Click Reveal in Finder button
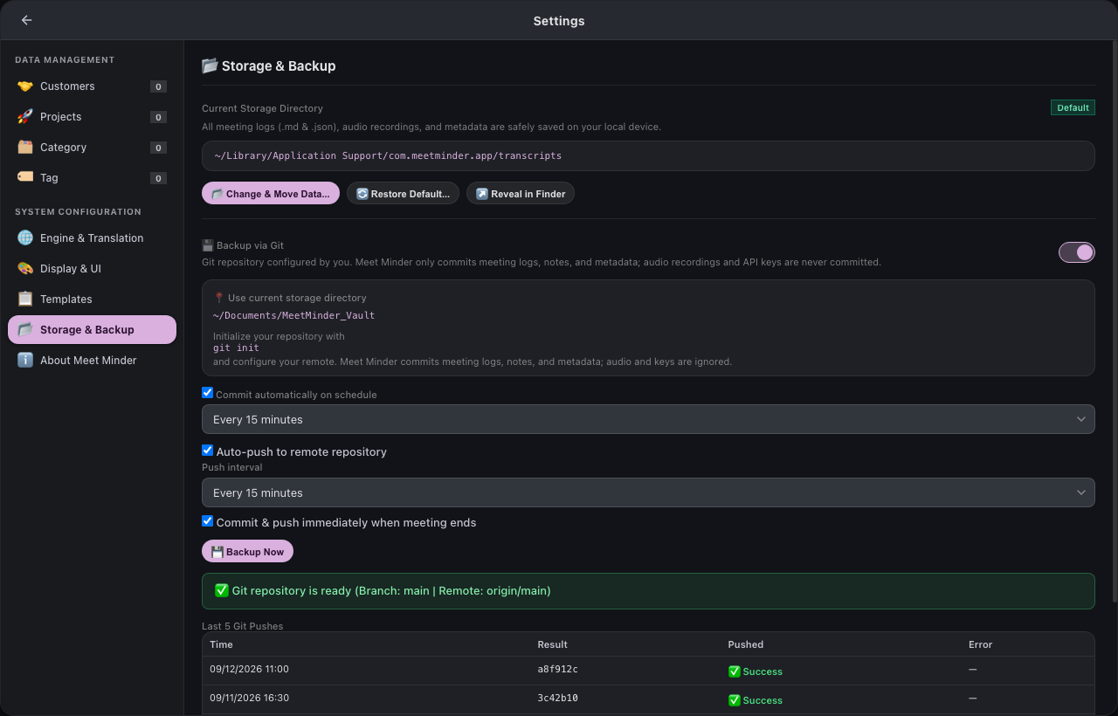 pyautogui.click(x=520, y=193)
